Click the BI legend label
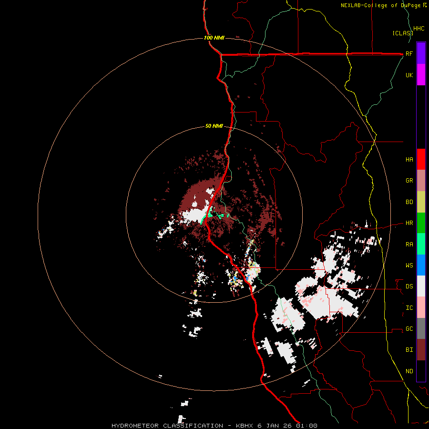 click(409, 350)
